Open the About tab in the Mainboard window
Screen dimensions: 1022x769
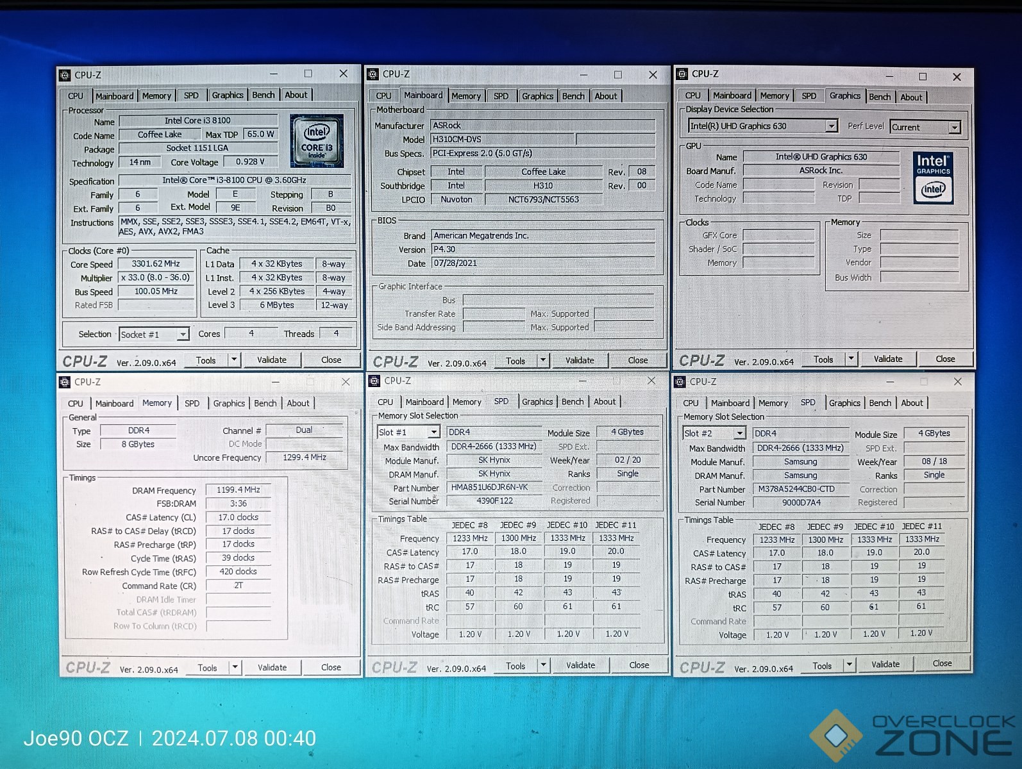coord(606,96)
